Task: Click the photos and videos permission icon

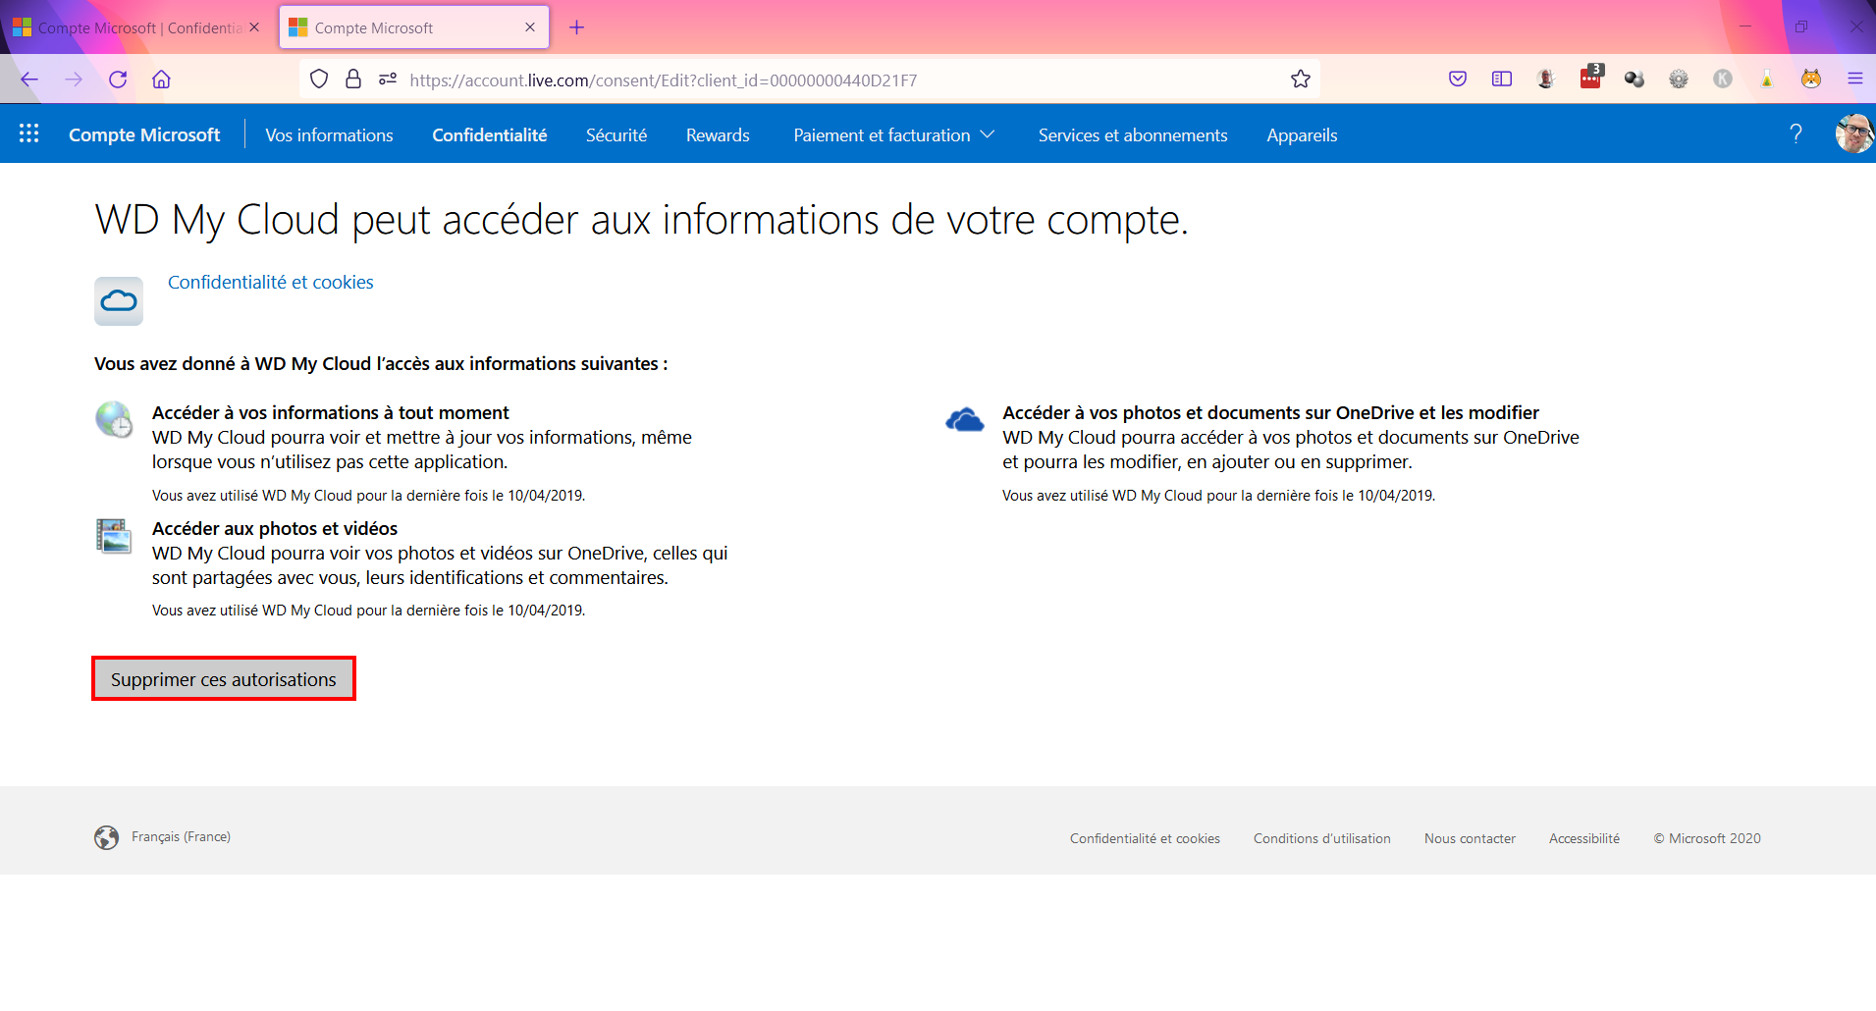Action: click(x=114, y=536)
